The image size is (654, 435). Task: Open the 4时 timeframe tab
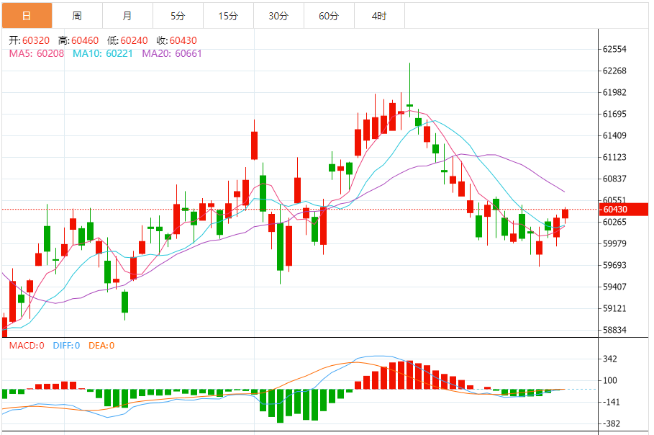click(380, 16)
